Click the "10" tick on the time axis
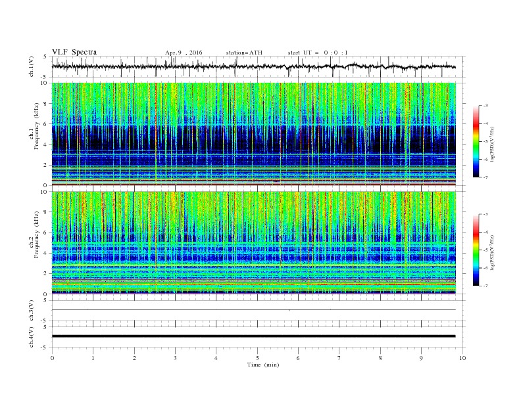The width and height of the screenshot is (521, 402). click(462, 358)
